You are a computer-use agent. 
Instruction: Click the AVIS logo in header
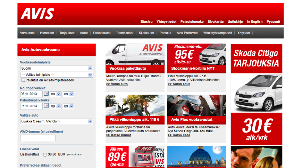pyautogui.click(x=37, y=14)
